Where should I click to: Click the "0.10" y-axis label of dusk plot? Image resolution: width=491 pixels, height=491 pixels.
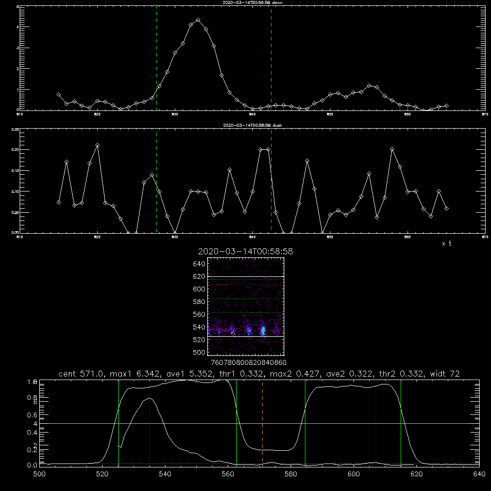click(15, 191)
